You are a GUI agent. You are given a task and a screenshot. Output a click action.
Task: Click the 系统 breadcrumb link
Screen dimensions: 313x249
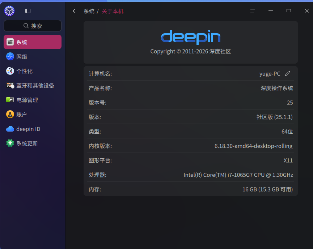click(x=89, y=11)
